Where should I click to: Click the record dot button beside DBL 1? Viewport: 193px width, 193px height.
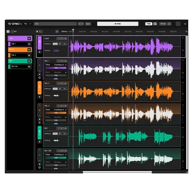[40, 75]
